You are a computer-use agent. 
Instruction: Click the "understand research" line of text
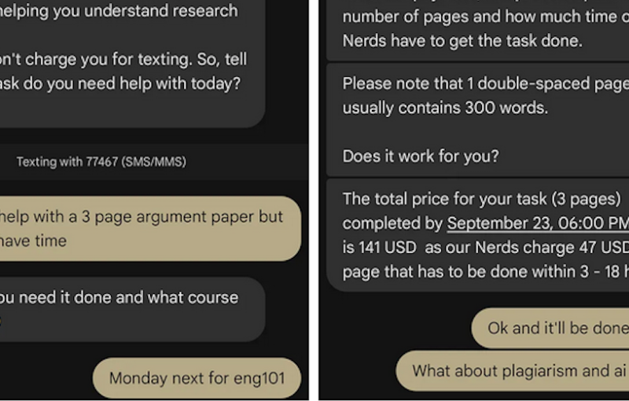[118, 11]
